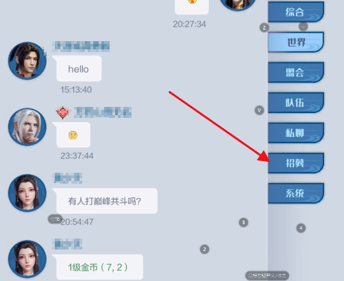Open the 队伍 team chat tab
Viewport: 344px width, 281px height.
[296, 103]
